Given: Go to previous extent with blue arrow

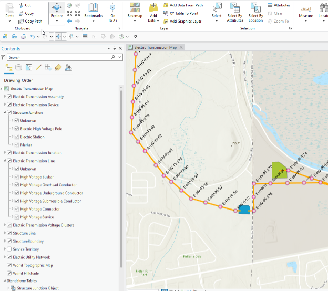Looking at the screenshot, I should click(69, 21).
